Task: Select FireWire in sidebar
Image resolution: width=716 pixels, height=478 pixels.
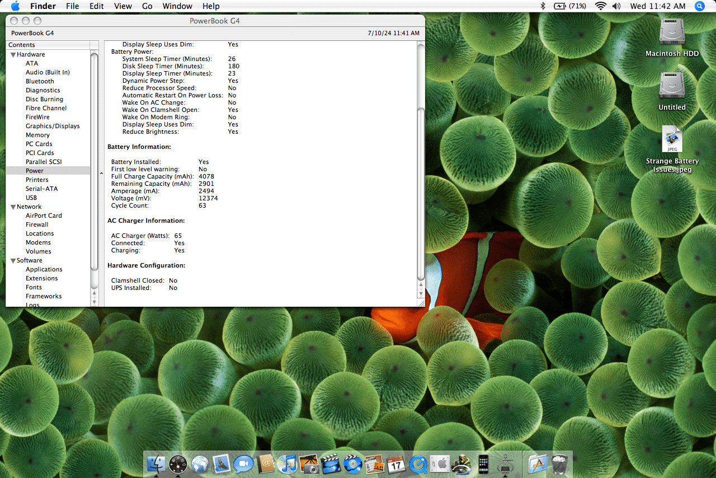Action: (37, 117)
